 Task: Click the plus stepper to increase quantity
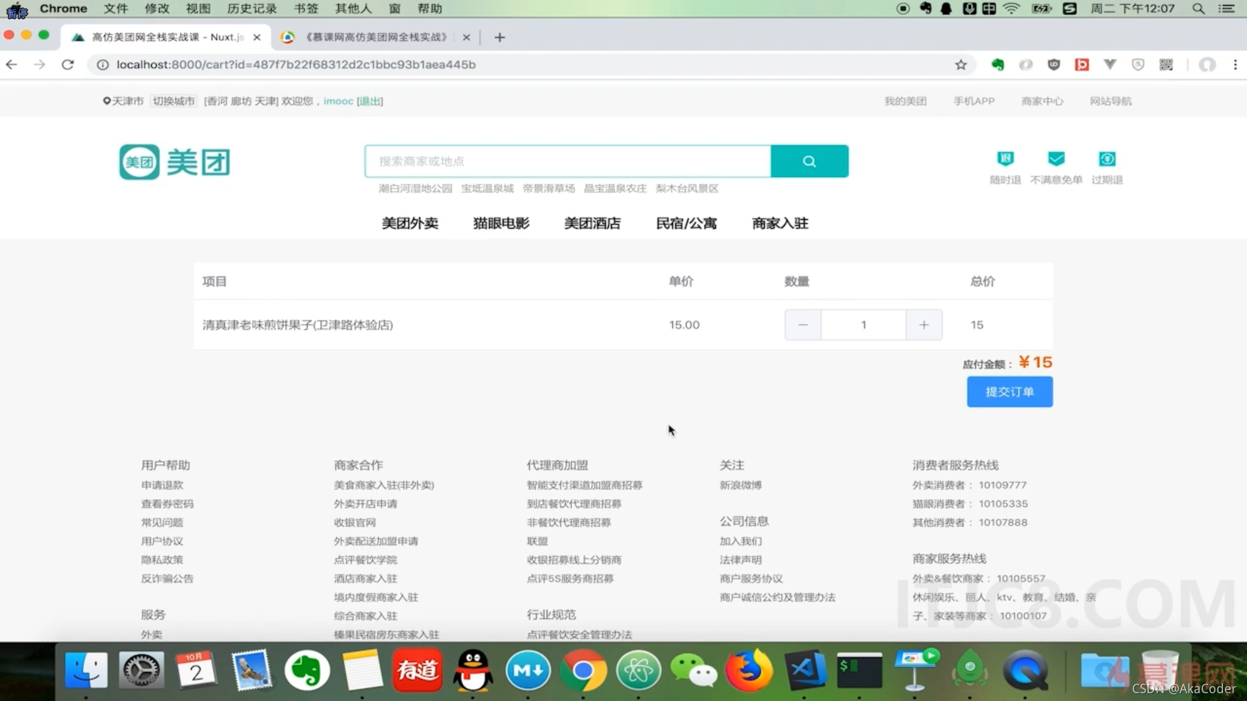(924, 323)
